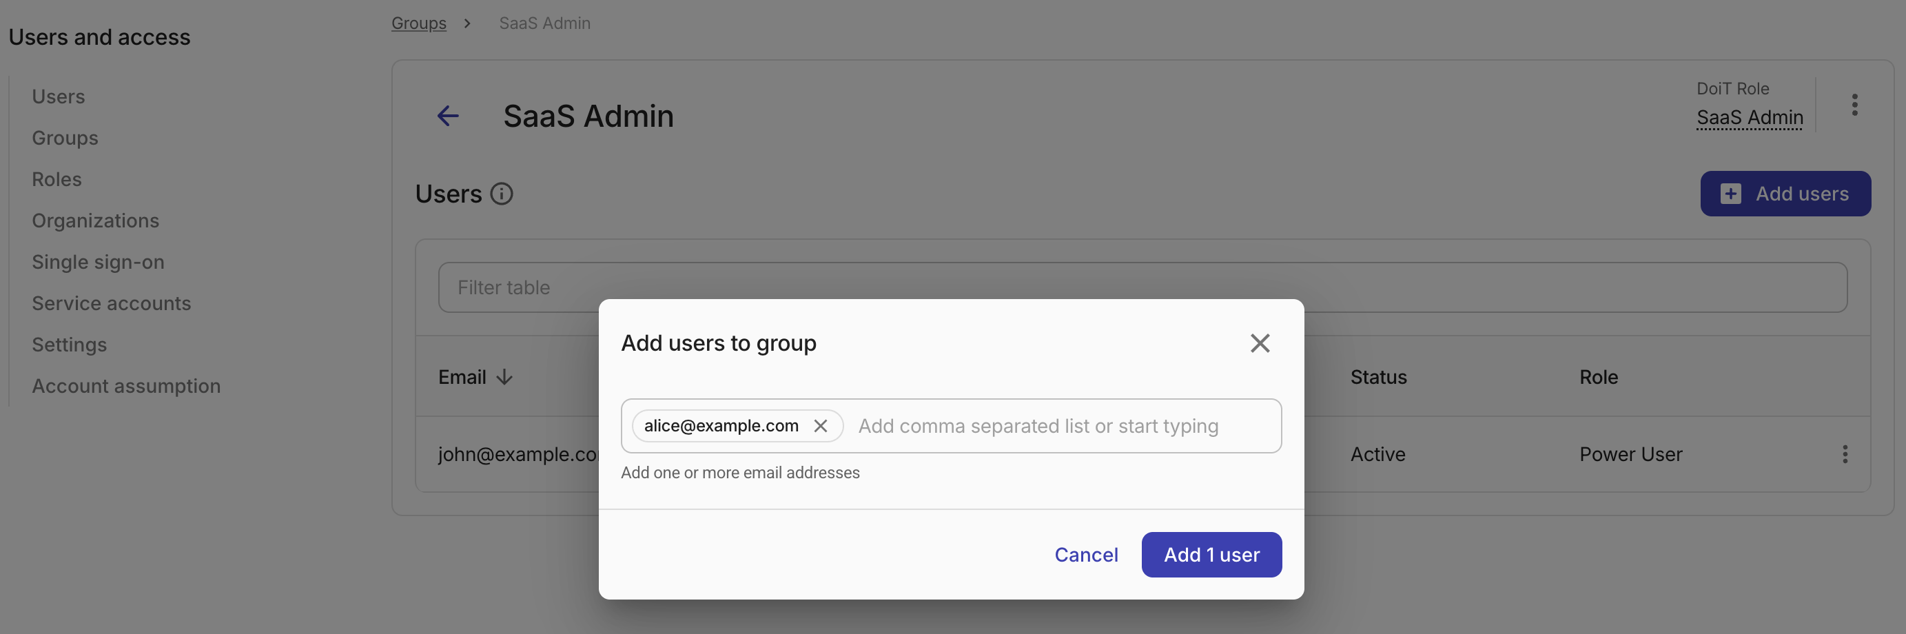Screen dimensions: 1906x634
Task: Select the Active status cell
Action: (x=1377, y=454)
